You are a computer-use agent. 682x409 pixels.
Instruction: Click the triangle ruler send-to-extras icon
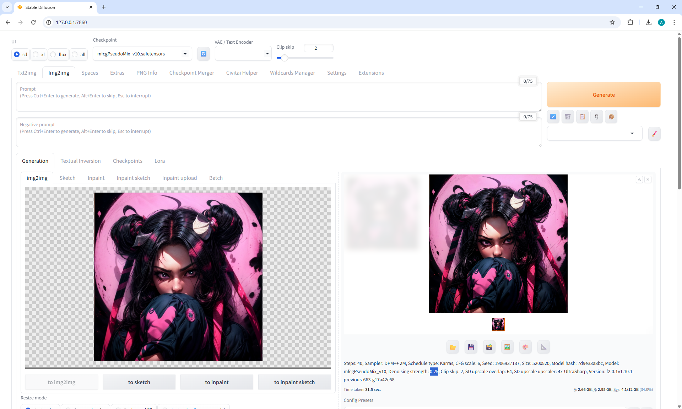point(543,347)
